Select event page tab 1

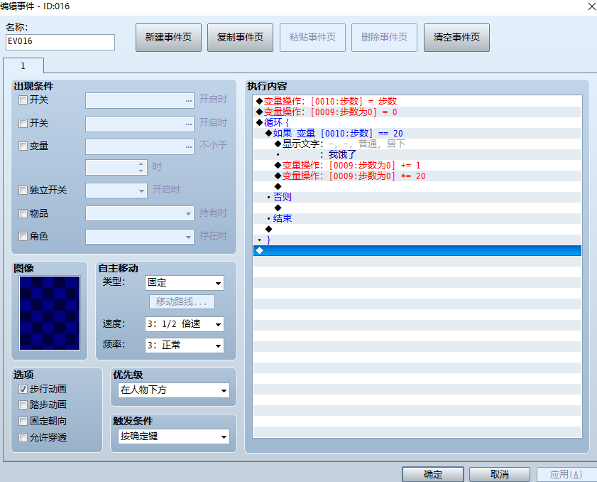(23, 66)
